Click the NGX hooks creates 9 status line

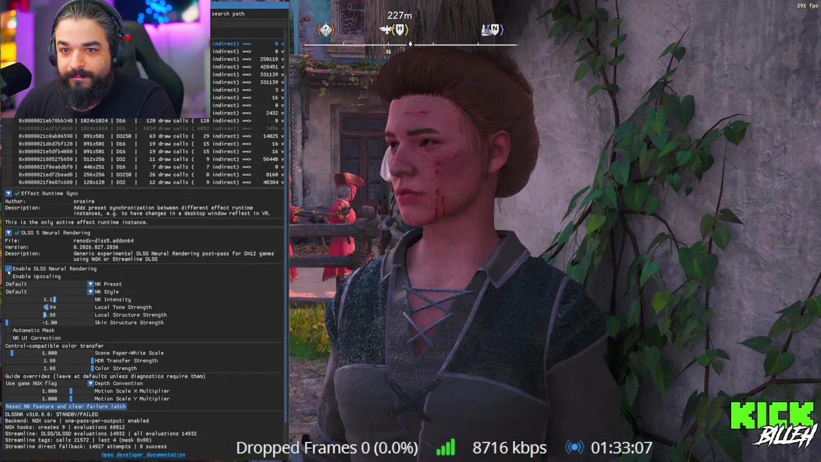(65, 427)
